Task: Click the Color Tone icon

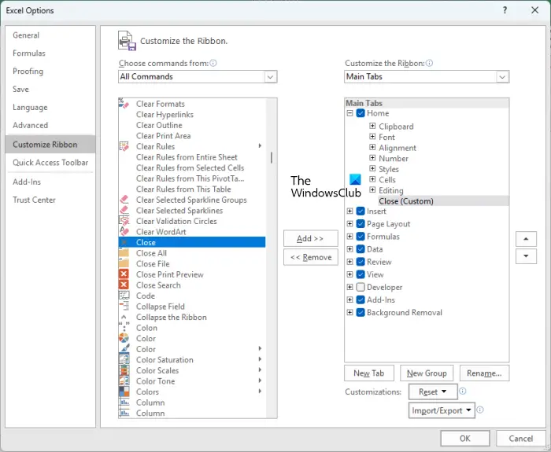Action: (x=124, y=380)
